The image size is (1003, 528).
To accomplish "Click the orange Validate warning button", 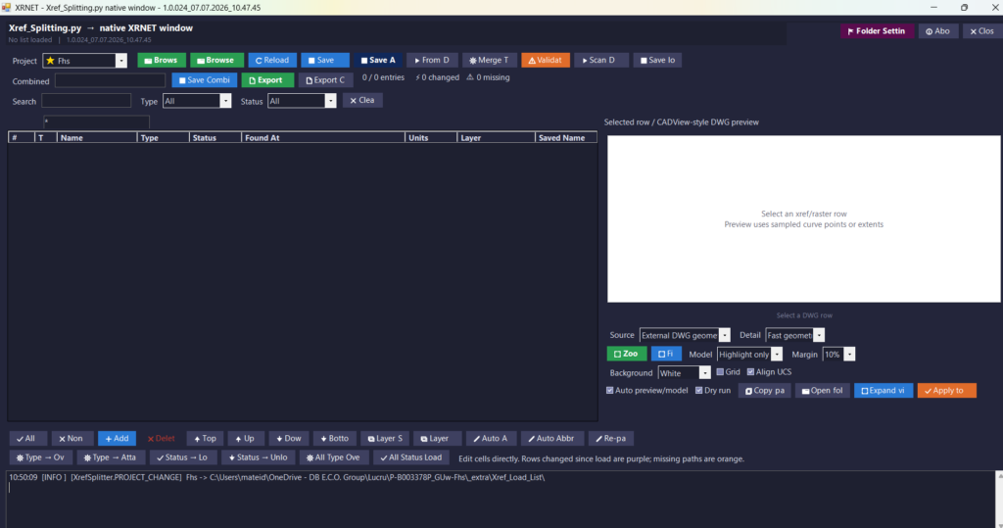I will (545, 60).
